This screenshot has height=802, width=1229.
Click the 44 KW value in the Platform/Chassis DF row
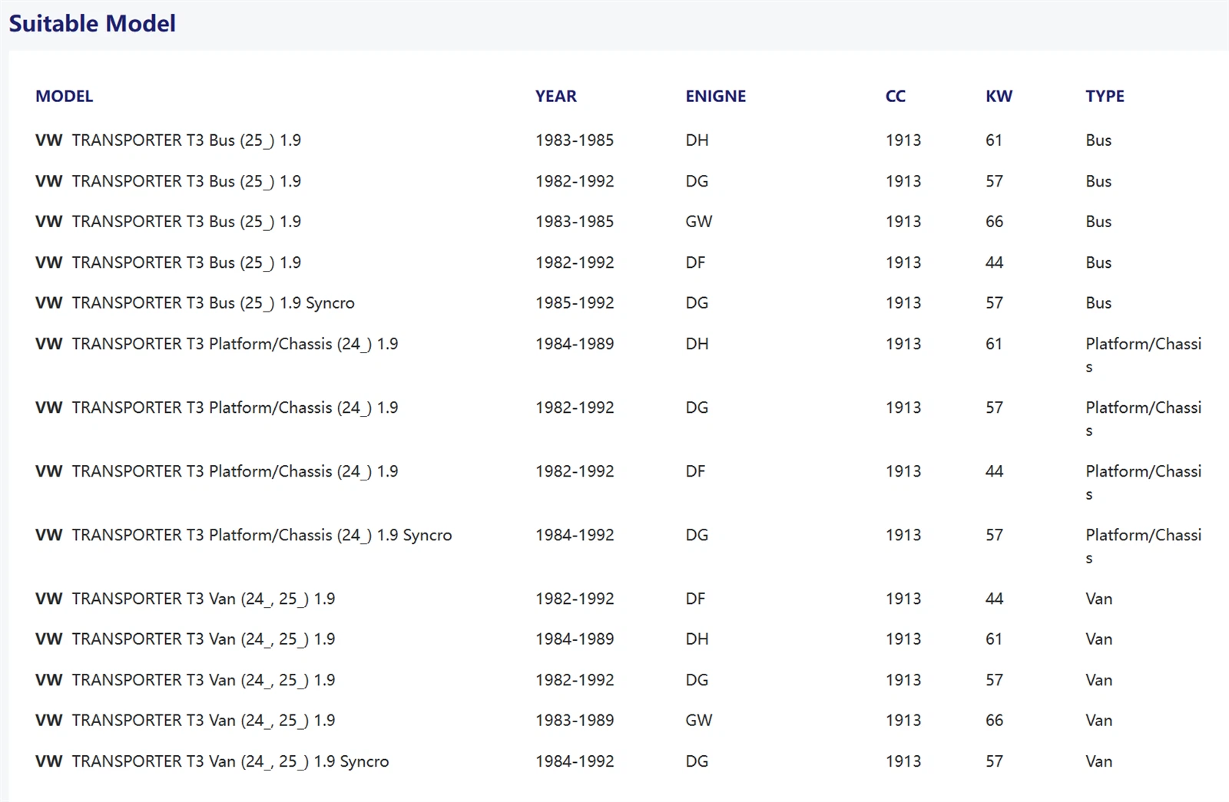click(x=995, y=471)
